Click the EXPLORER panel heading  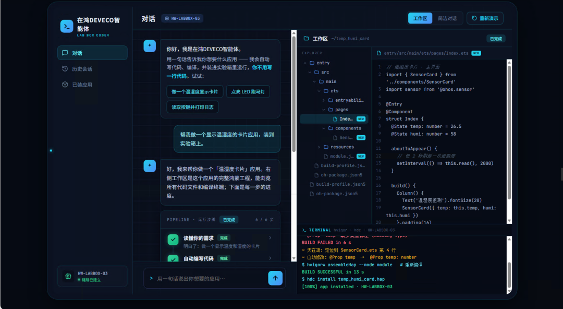tap(312, 53)
